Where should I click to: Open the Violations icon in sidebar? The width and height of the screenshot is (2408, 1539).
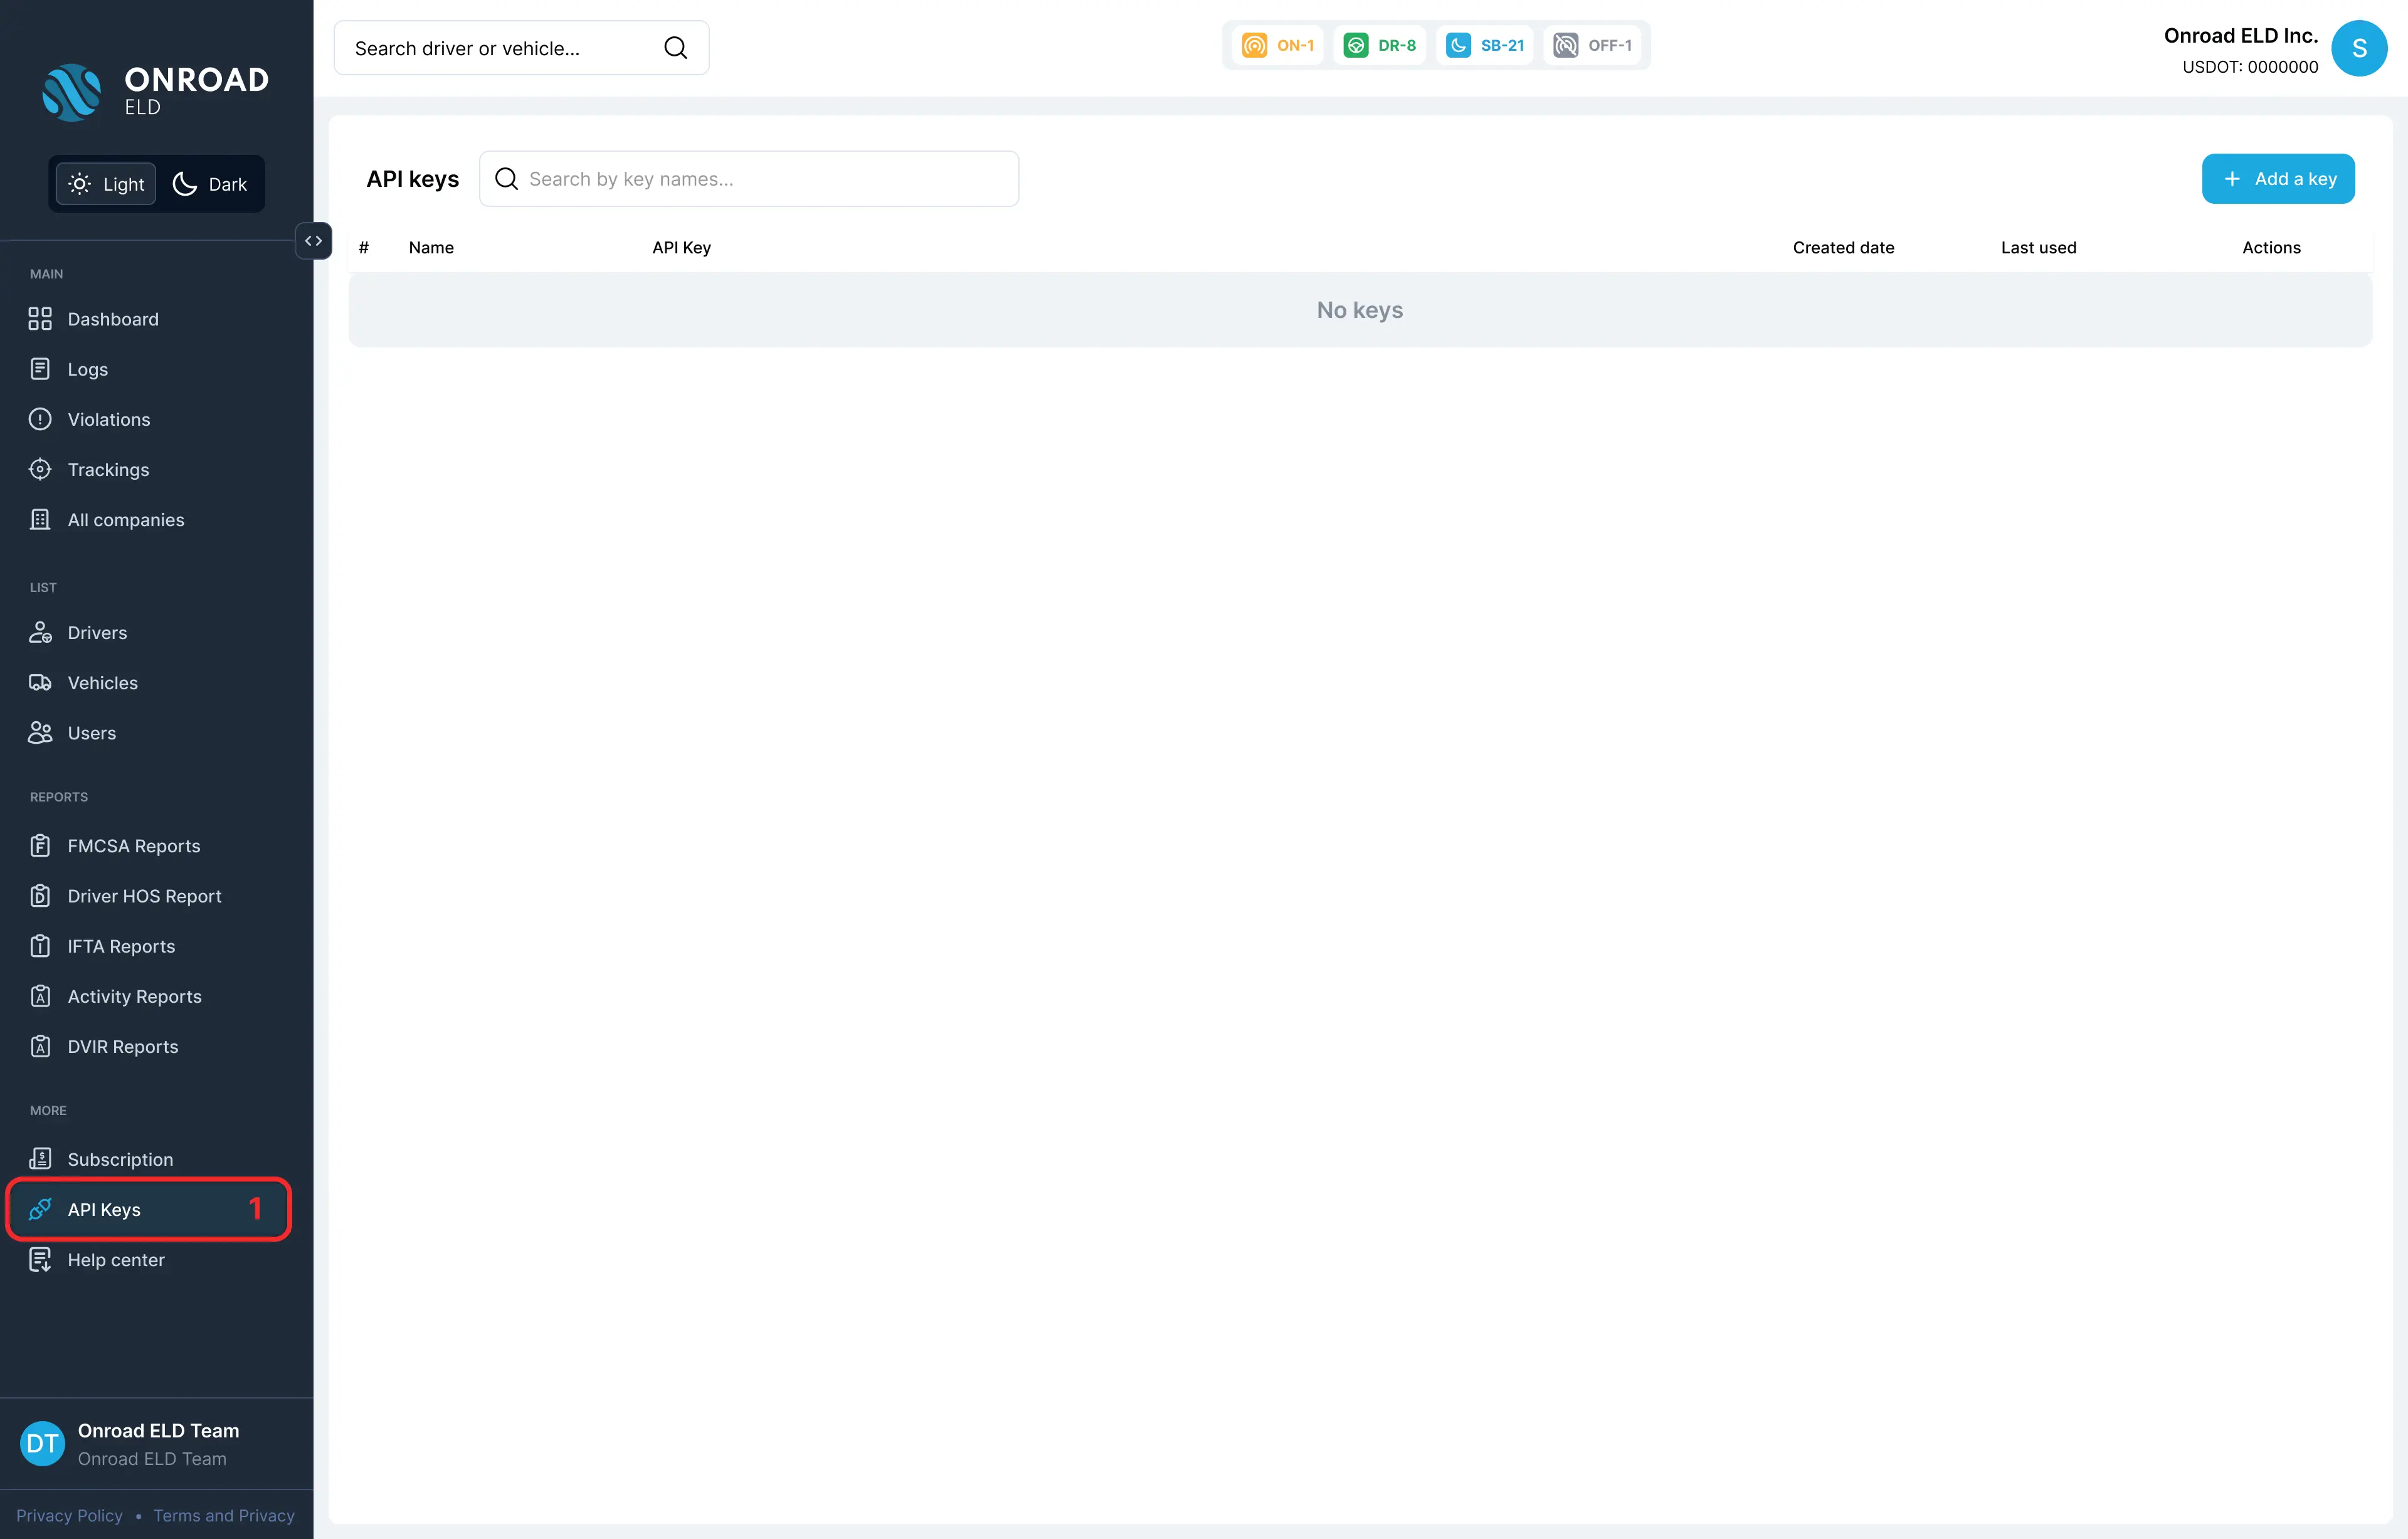coord(40,419)
